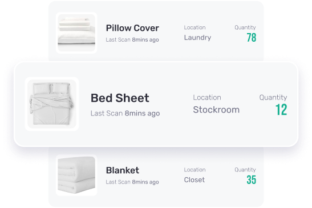Click the Stockroom location value
Image resolution: width=312 pixels, height=208 pixels.
[x=216, y=110]
